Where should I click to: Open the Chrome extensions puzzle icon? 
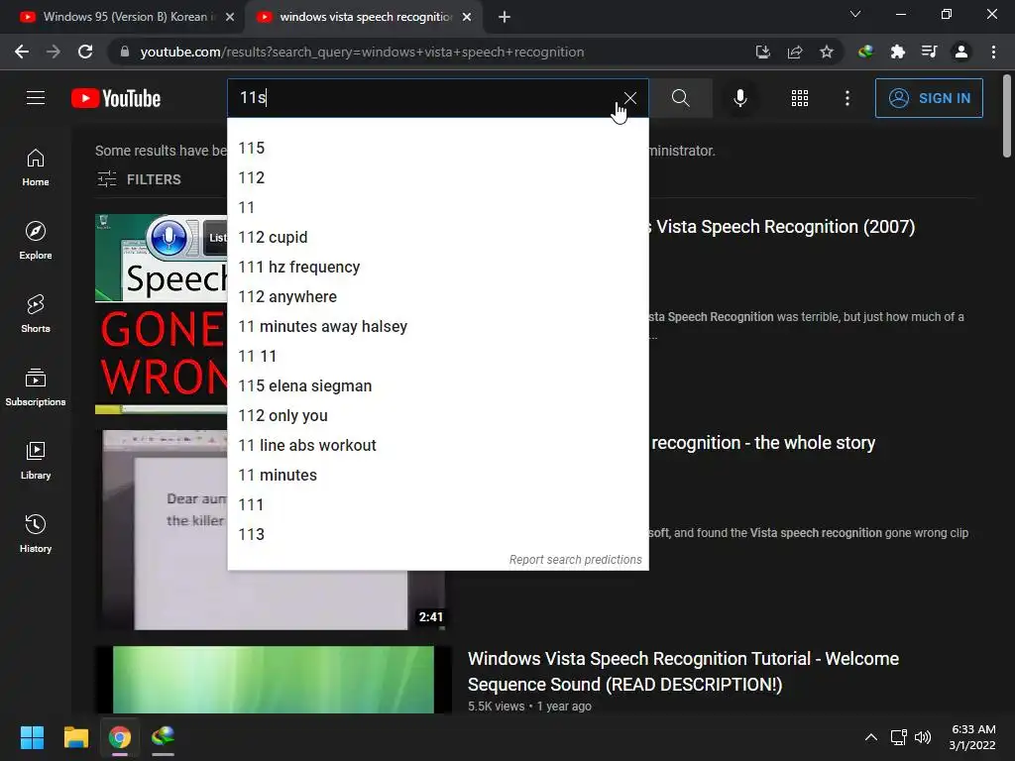coord(897,52)
